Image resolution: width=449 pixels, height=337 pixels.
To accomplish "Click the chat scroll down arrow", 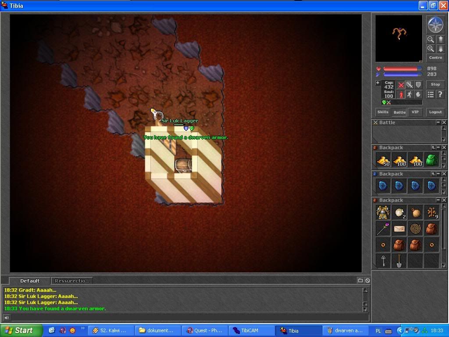I will tap(365, 309).
